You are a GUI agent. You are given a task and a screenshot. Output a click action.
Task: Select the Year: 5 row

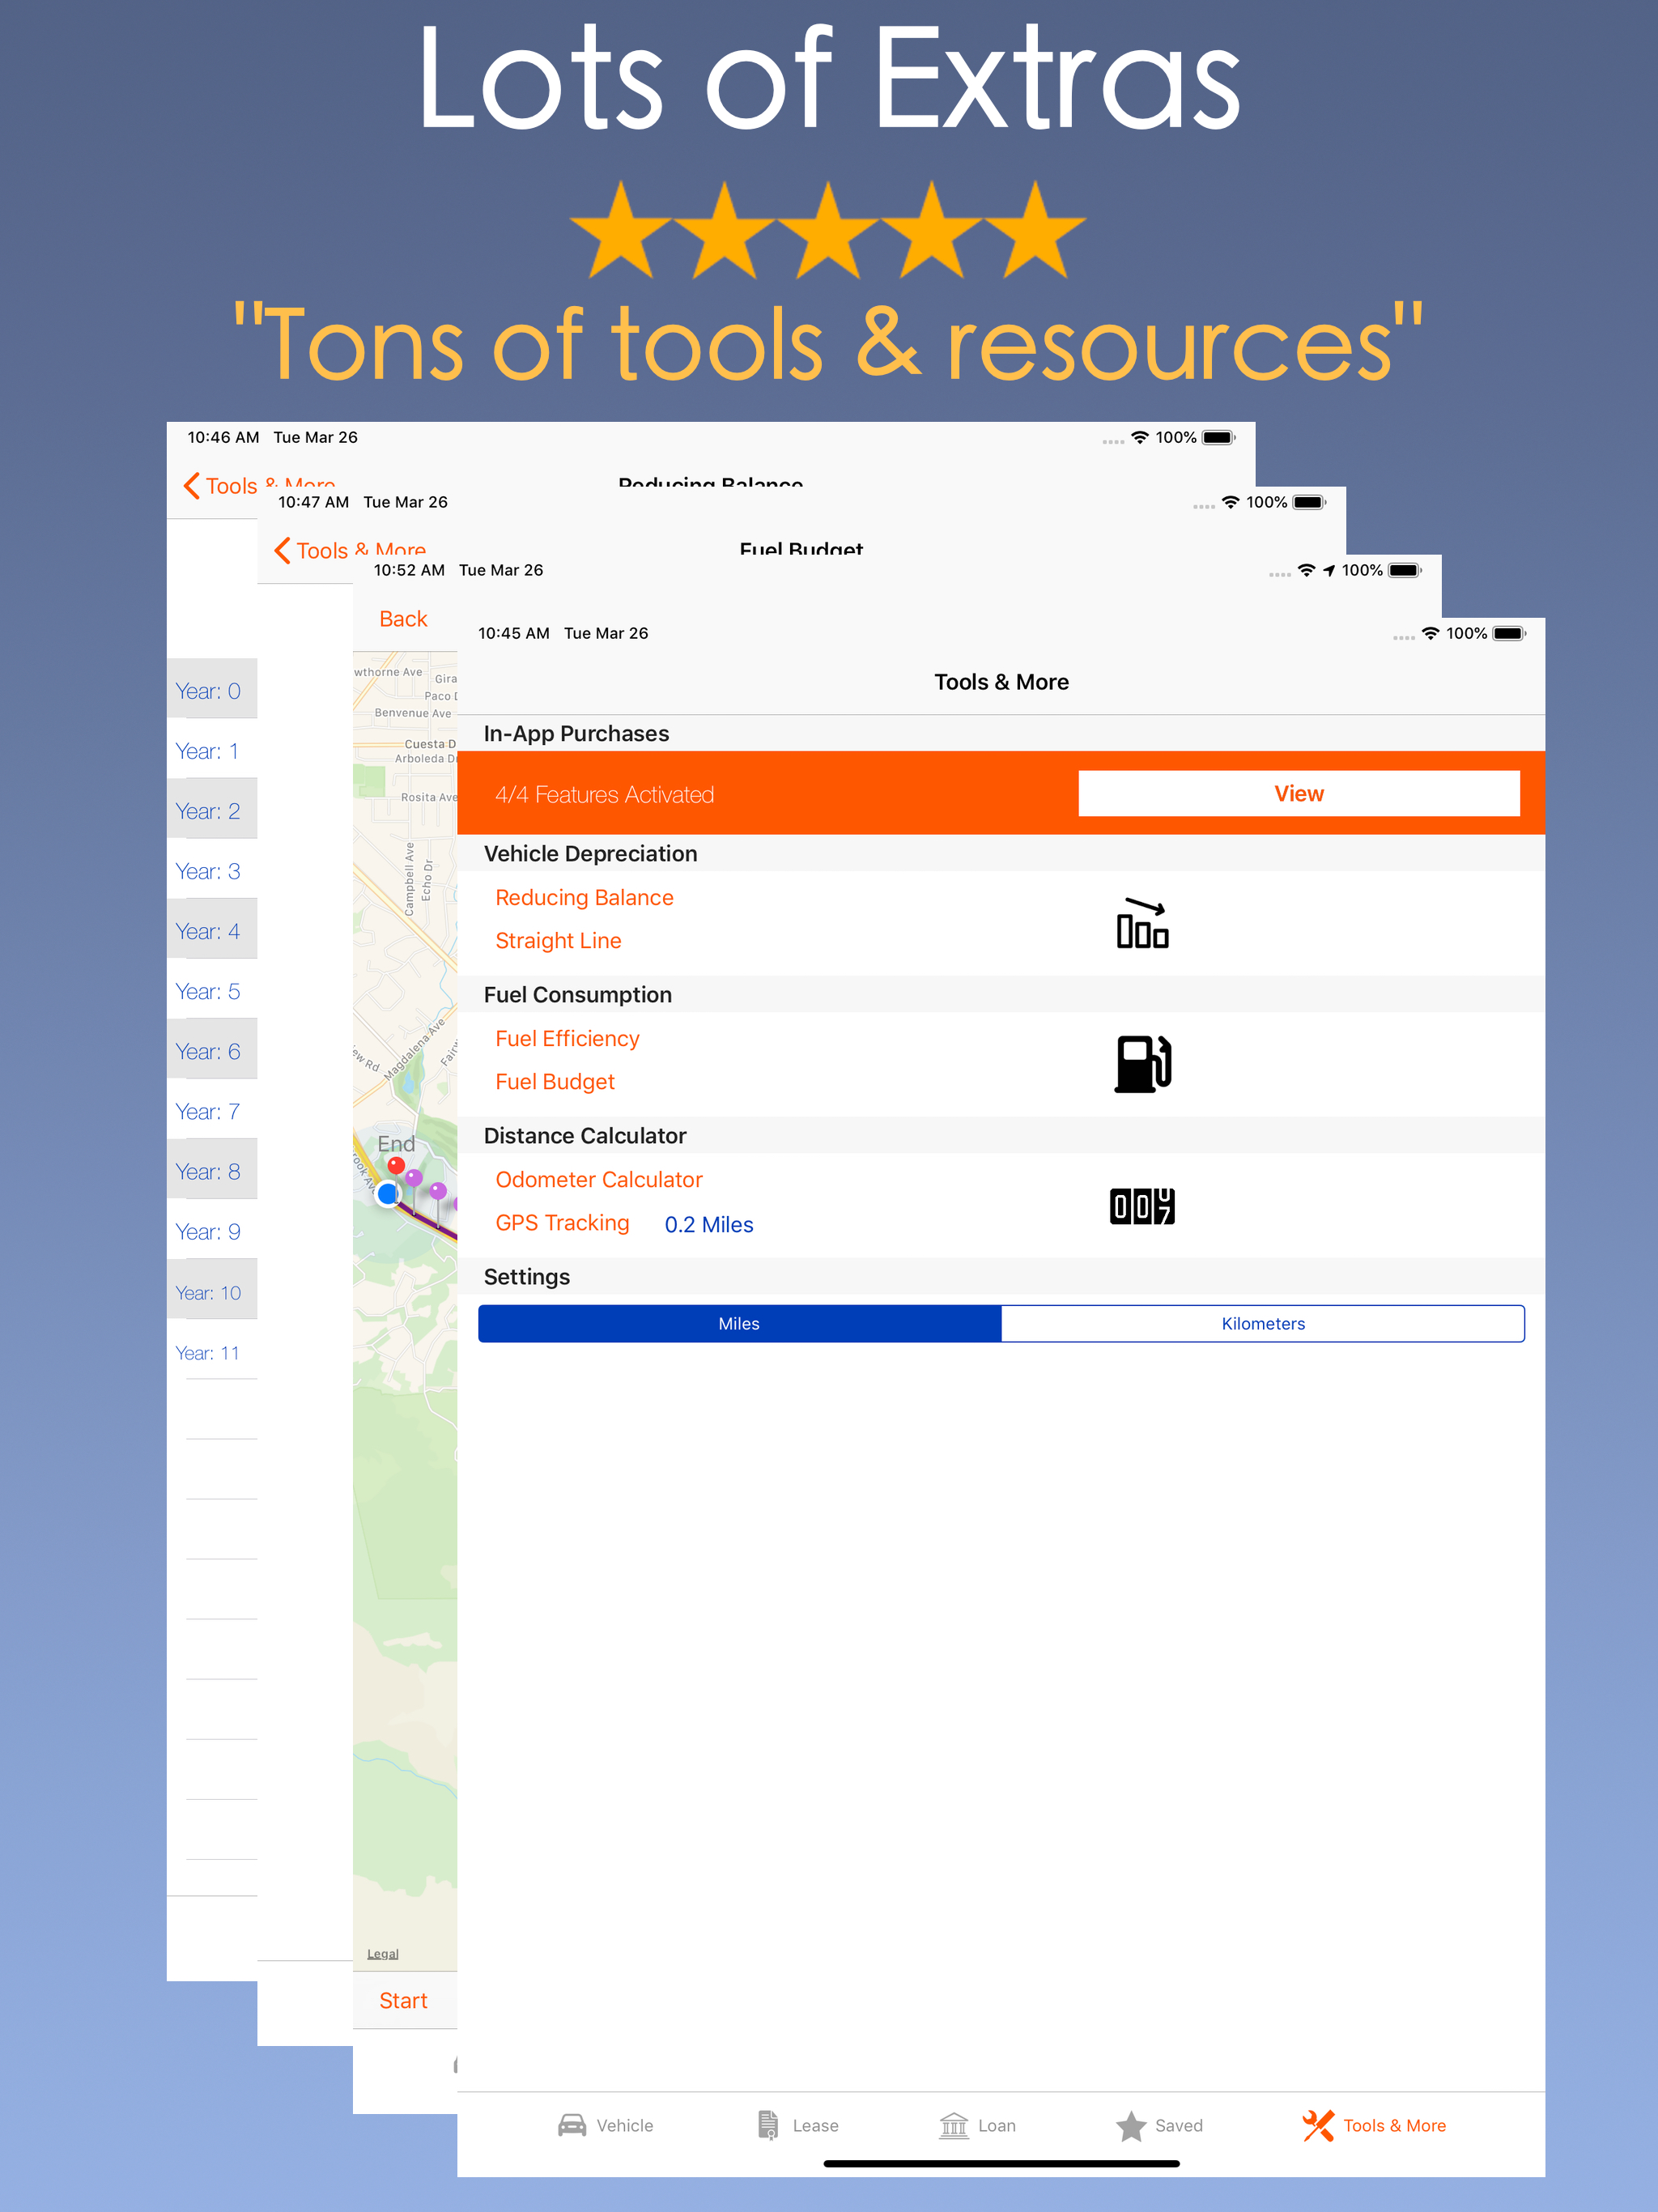click(x=208, y=991)
